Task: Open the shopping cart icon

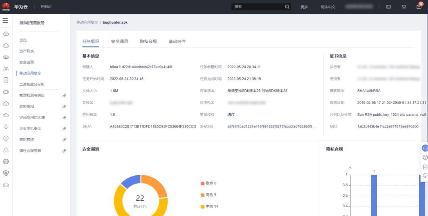Action: click(404, 7)
